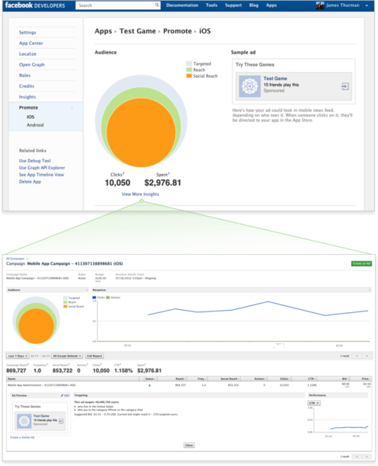Select Android under Promote

click(x=35, y=125)
